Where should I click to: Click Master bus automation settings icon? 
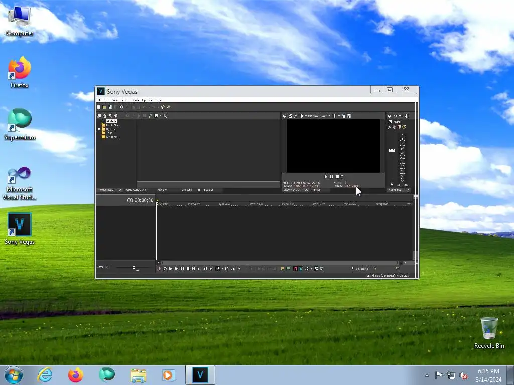tap(395, 127)
